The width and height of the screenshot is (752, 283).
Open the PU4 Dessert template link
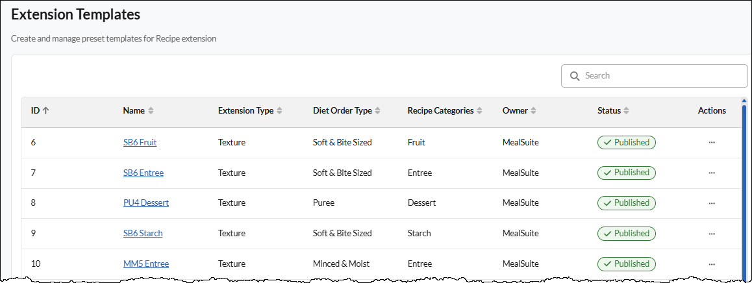point(146,203)
